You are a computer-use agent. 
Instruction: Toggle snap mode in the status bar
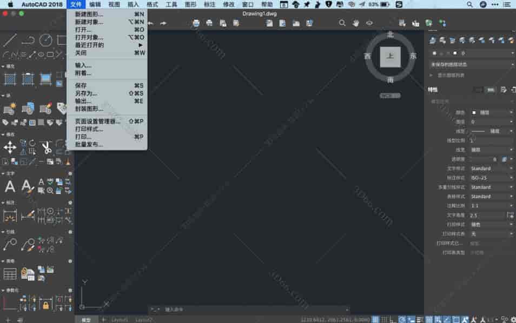click(384, 319)
